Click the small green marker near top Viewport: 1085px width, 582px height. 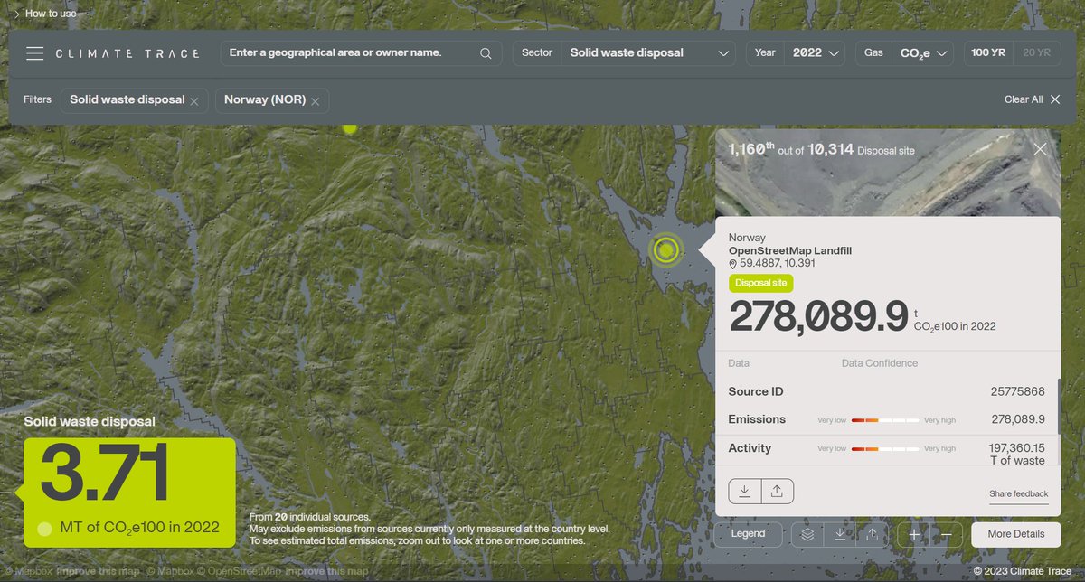350,127
